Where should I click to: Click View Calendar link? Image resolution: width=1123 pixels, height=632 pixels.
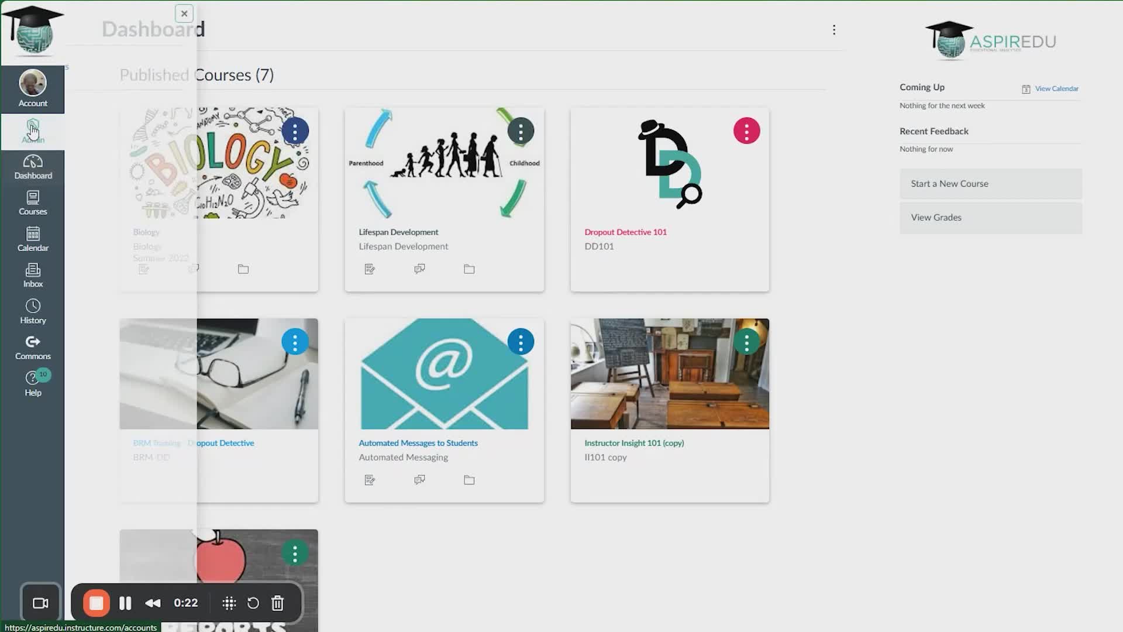coord(1056,89)
